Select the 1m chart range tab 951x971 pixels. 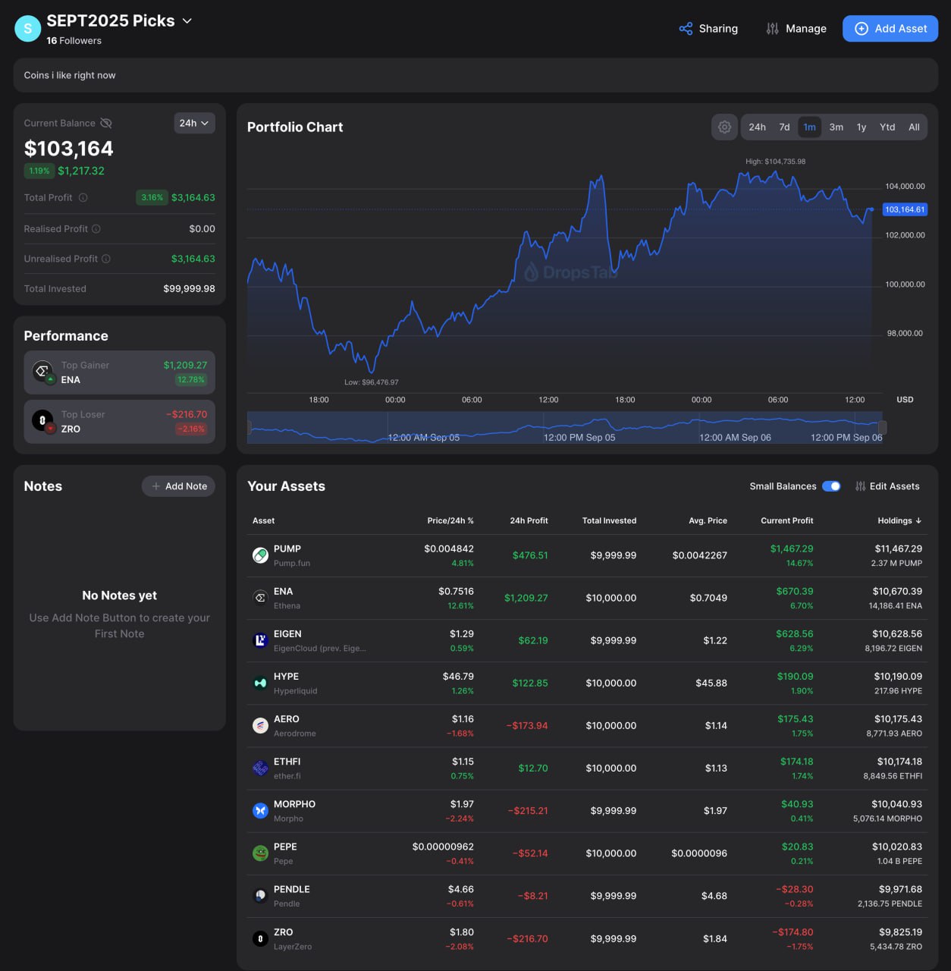[810, 127]
